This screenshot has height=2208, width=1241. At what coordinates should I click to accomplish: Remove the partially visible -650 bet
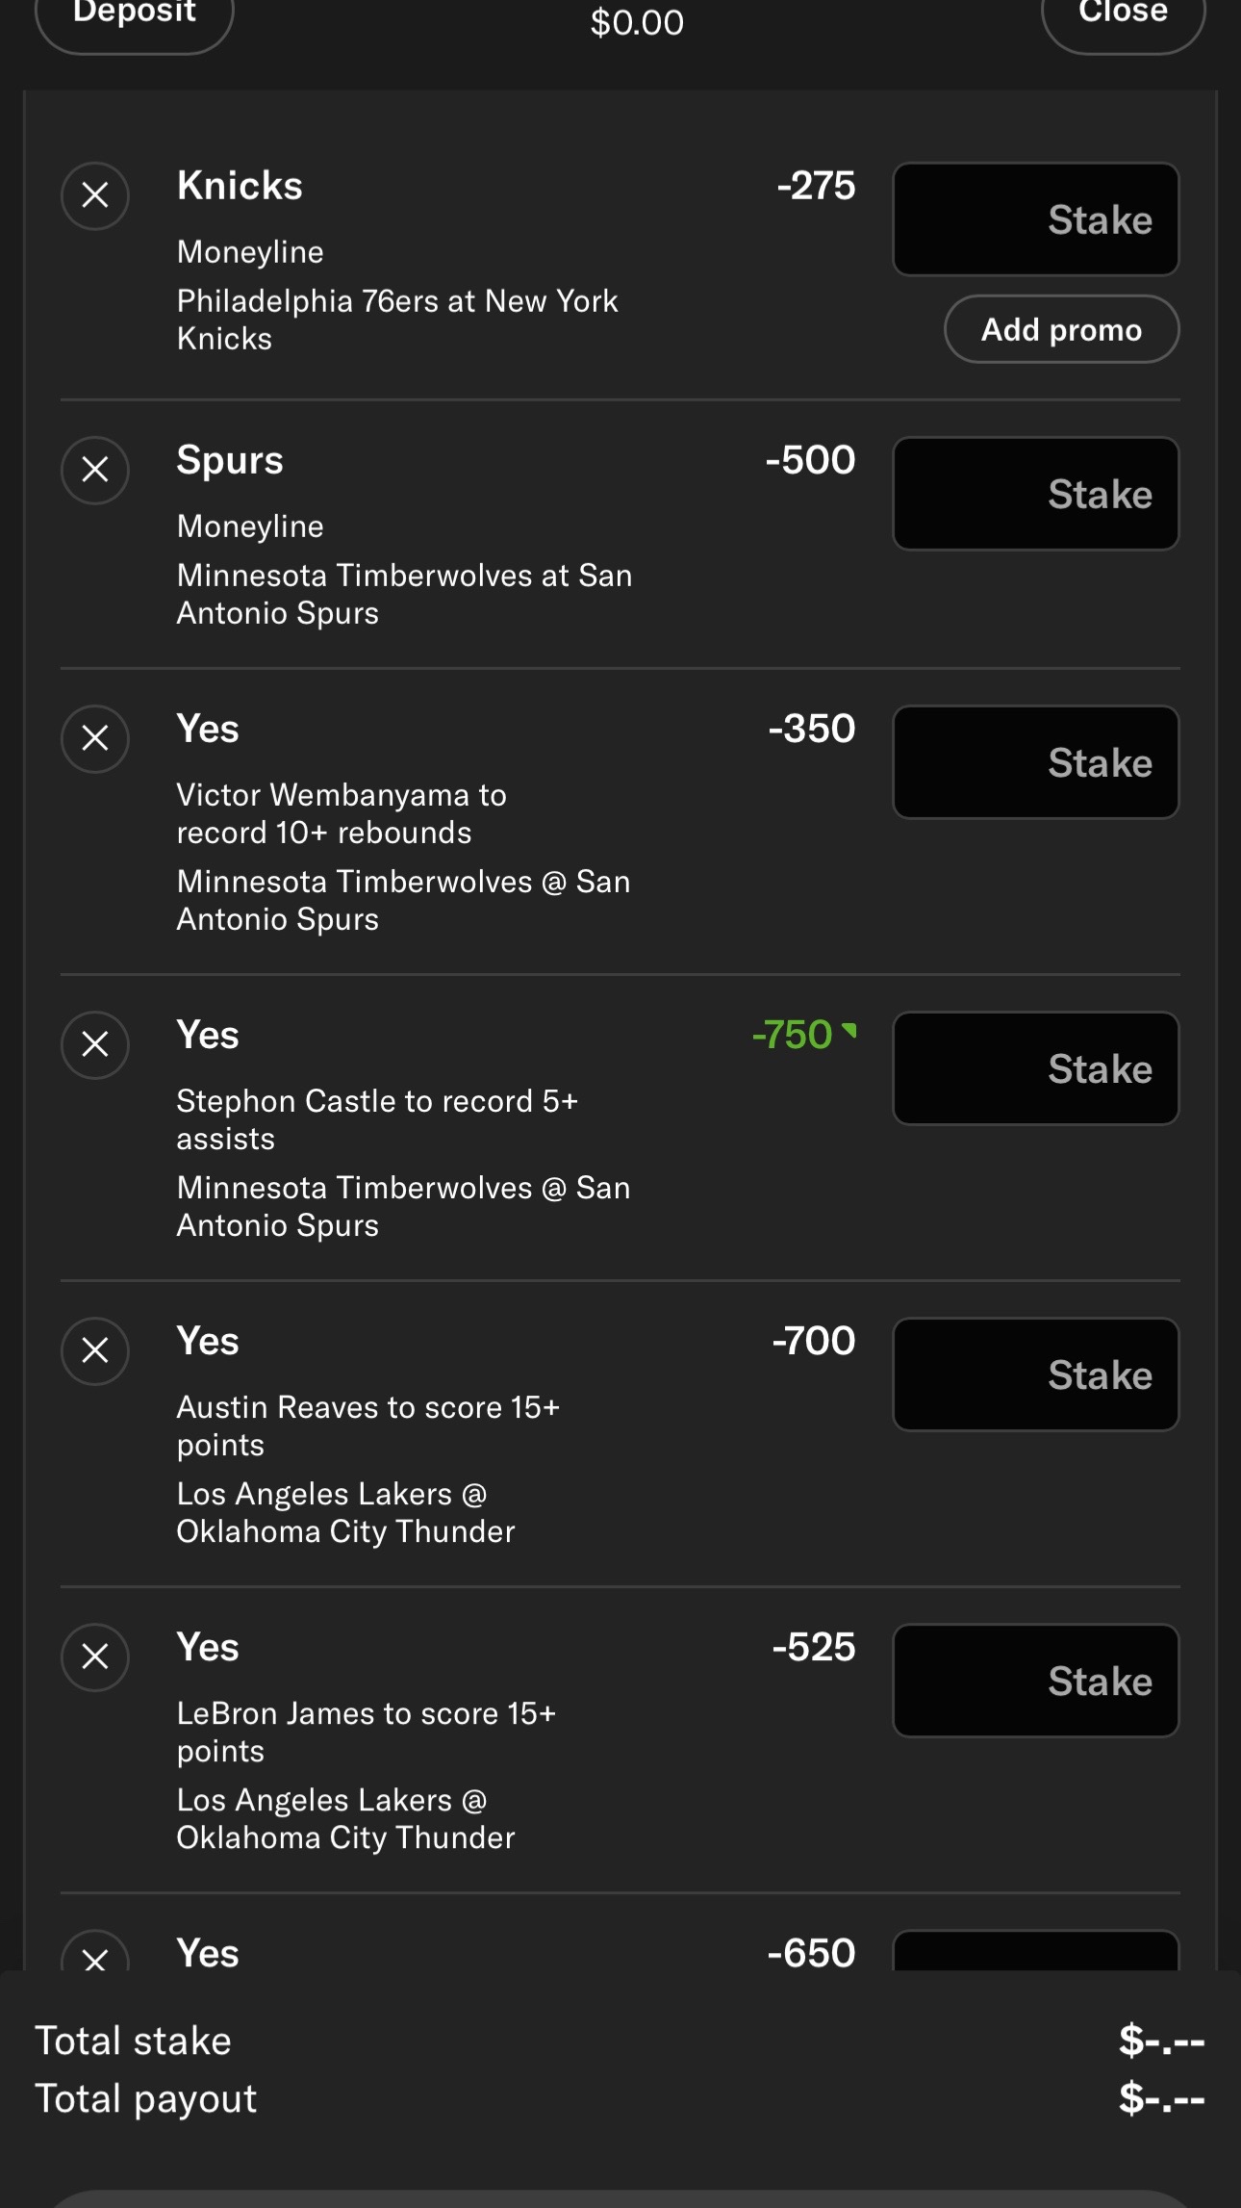tap(95, 1952)
